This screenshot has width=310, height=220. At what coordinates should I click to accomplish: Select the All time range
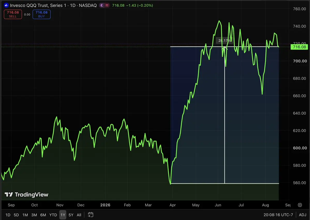click(79, 215)
